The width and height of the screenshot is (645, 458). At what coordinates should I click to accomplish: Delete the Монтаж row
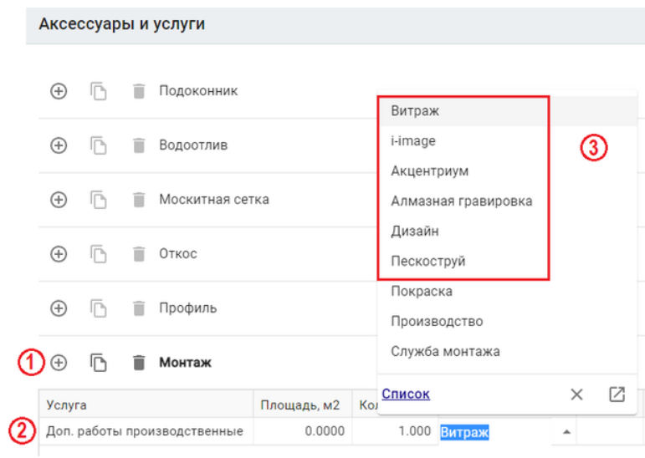[139, 362]
